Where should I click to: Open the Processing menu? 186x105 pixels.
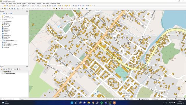(53, 3)
